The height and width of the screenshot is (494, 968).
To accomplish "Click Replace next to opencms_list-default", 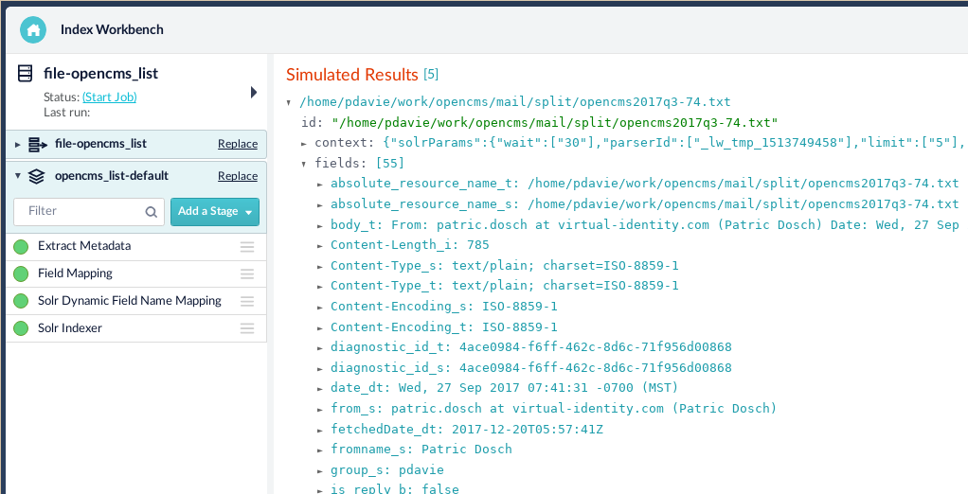I will pyautogui.click(x=238, y=176).
